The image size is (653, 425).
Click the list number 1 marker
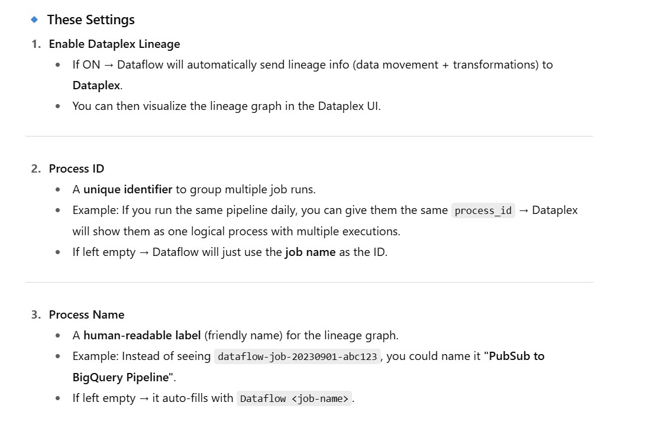[x=36, y=44]
